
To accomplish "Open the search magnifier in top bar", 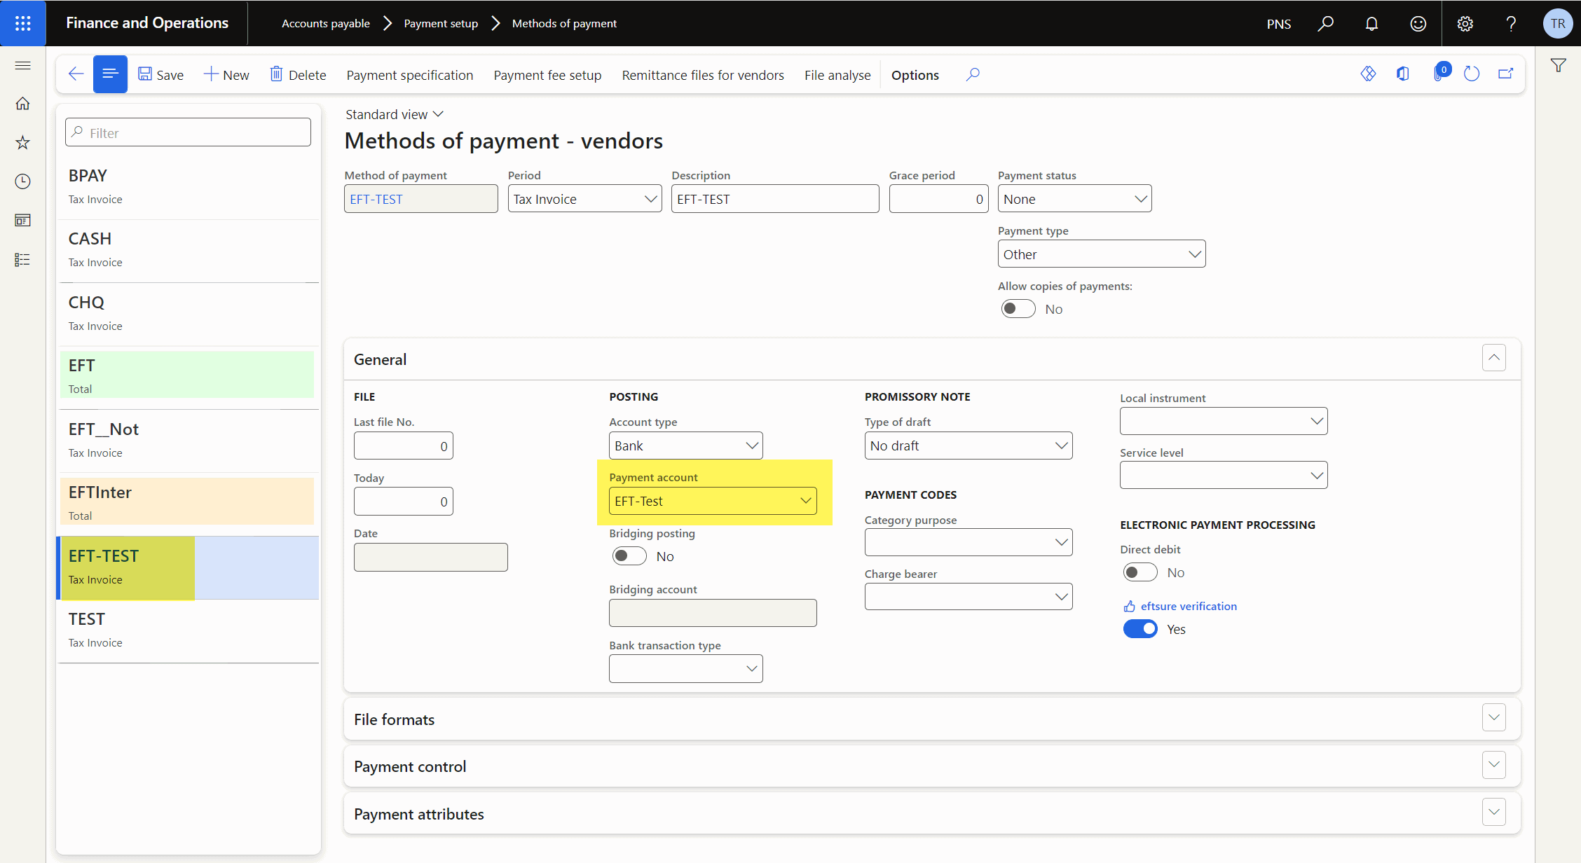I will point(1325,23).
